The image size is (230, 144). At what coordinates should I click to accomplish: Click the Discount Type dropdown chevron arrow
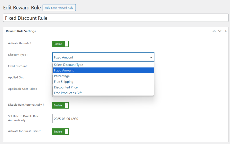(151, 57)
